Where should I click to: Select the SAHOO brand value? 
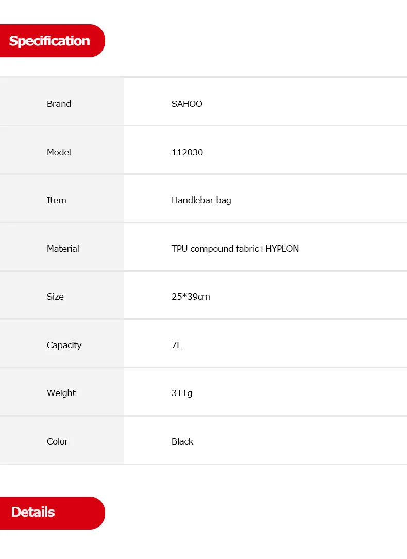(187, 104)
